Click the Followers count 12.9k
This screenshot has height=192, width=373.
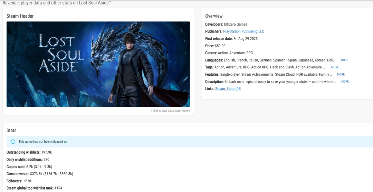click(x=27, y=181)
